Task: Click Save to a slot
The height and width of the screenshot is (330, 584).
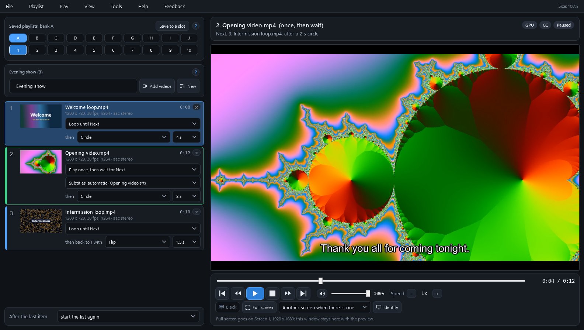Action: coord(172,26)
